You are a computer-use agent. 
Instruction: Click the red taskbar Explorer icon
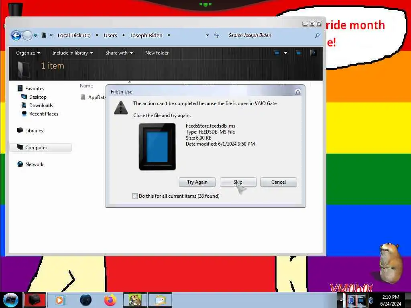point(35,300)
